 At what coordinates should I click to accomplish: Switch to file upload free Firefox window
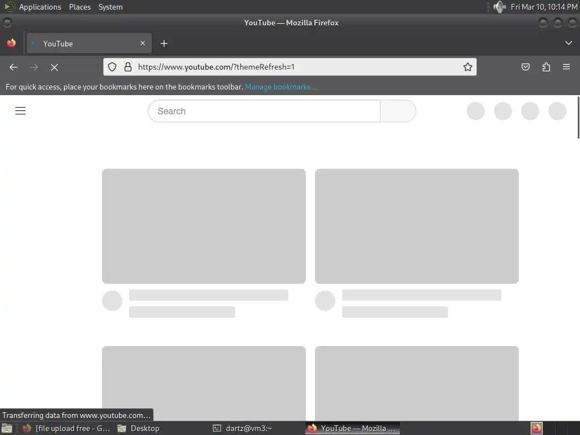pos(66,428)
